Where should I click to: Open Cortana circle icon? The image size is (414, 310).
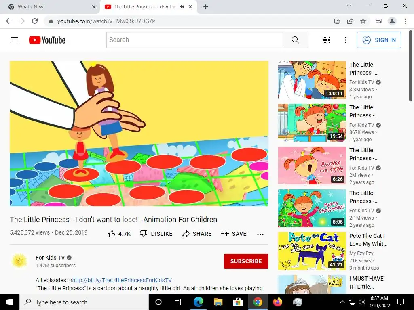click(158, 302)
